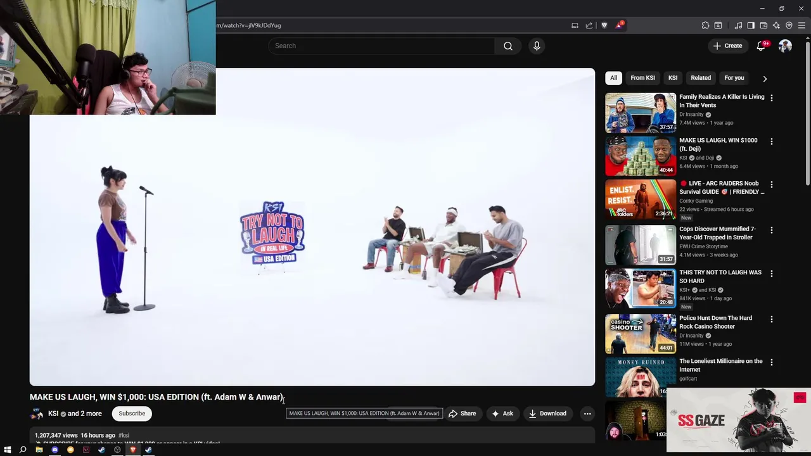This screenshot has width=811, height=456.
Task: Click the share page icon in address bar
Action: [x=589, y=25]
